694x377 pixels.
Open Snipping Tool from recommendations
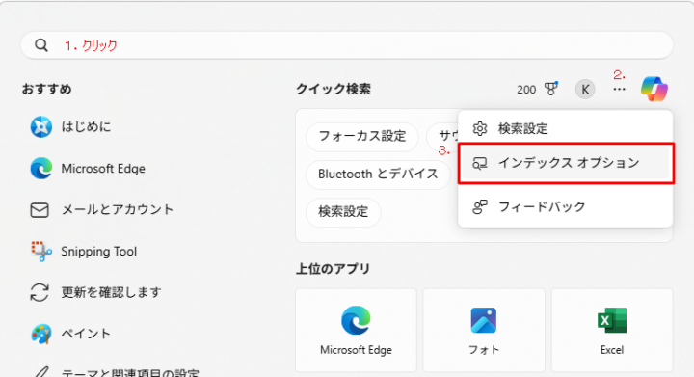(98, 252)
